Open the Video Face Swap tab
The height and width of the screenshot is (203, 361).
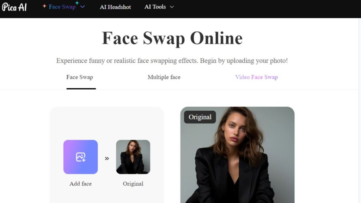[x=257, y=77]
